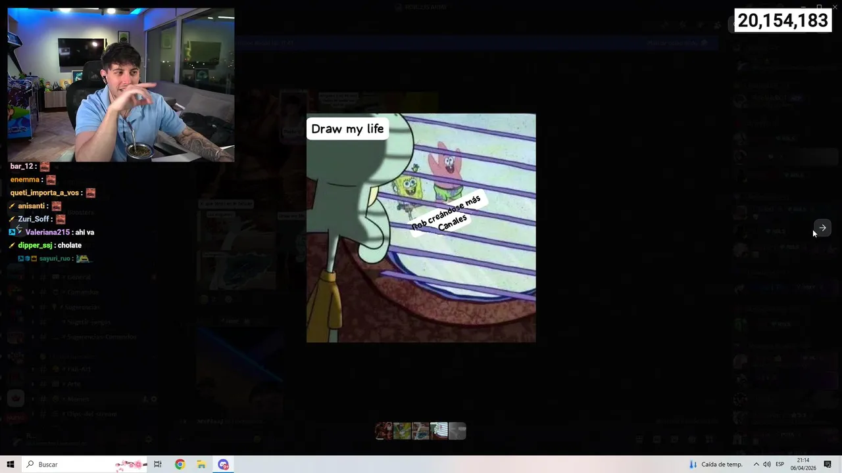Viewport: 842px width, 473px height.
Task: Open File Explorer from the taskbar
Action: [x=201, y=464]
